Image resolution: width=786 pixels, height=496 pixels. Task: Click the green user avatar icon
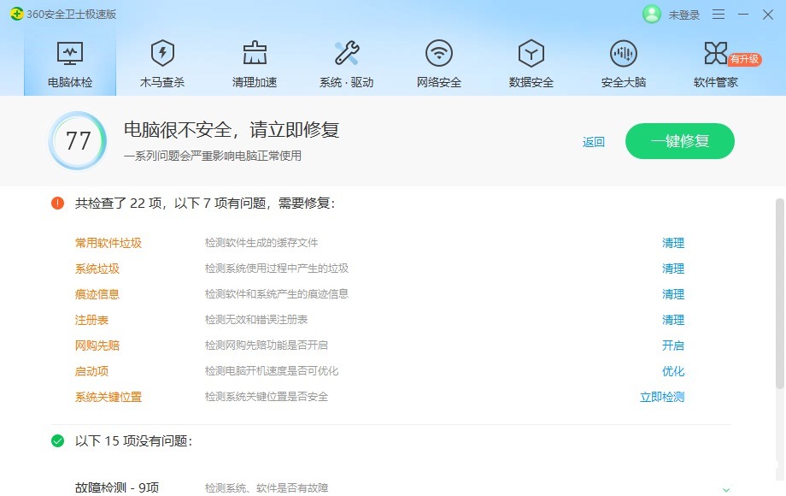coord(652,14)
